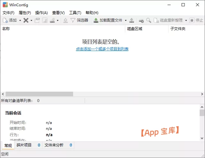Click the 当前会话 heading
Image resolution: width=205 pixels, height=158 pixels.
click(13, 113)
